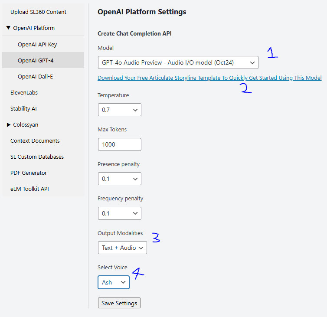Click the Max Tokens input field
This screenshot has height=317, width=327.
(119, 144)
